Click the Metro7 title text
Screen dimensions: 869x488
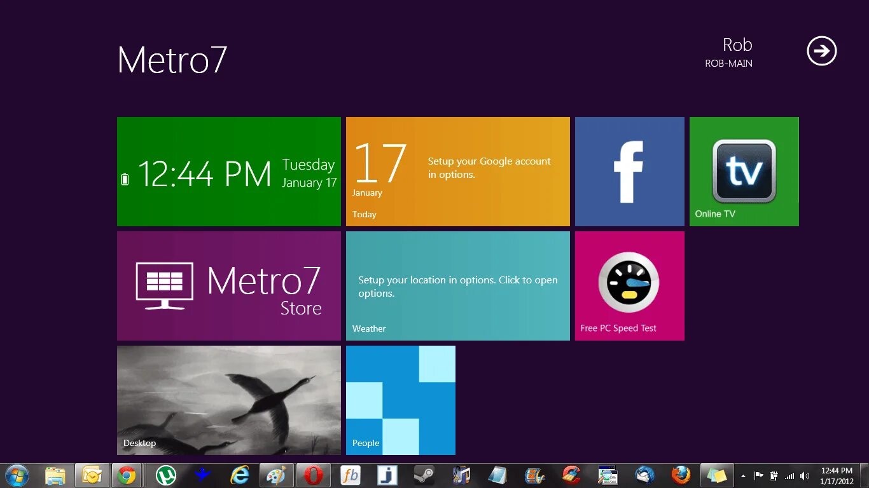(x=172, y=60)
